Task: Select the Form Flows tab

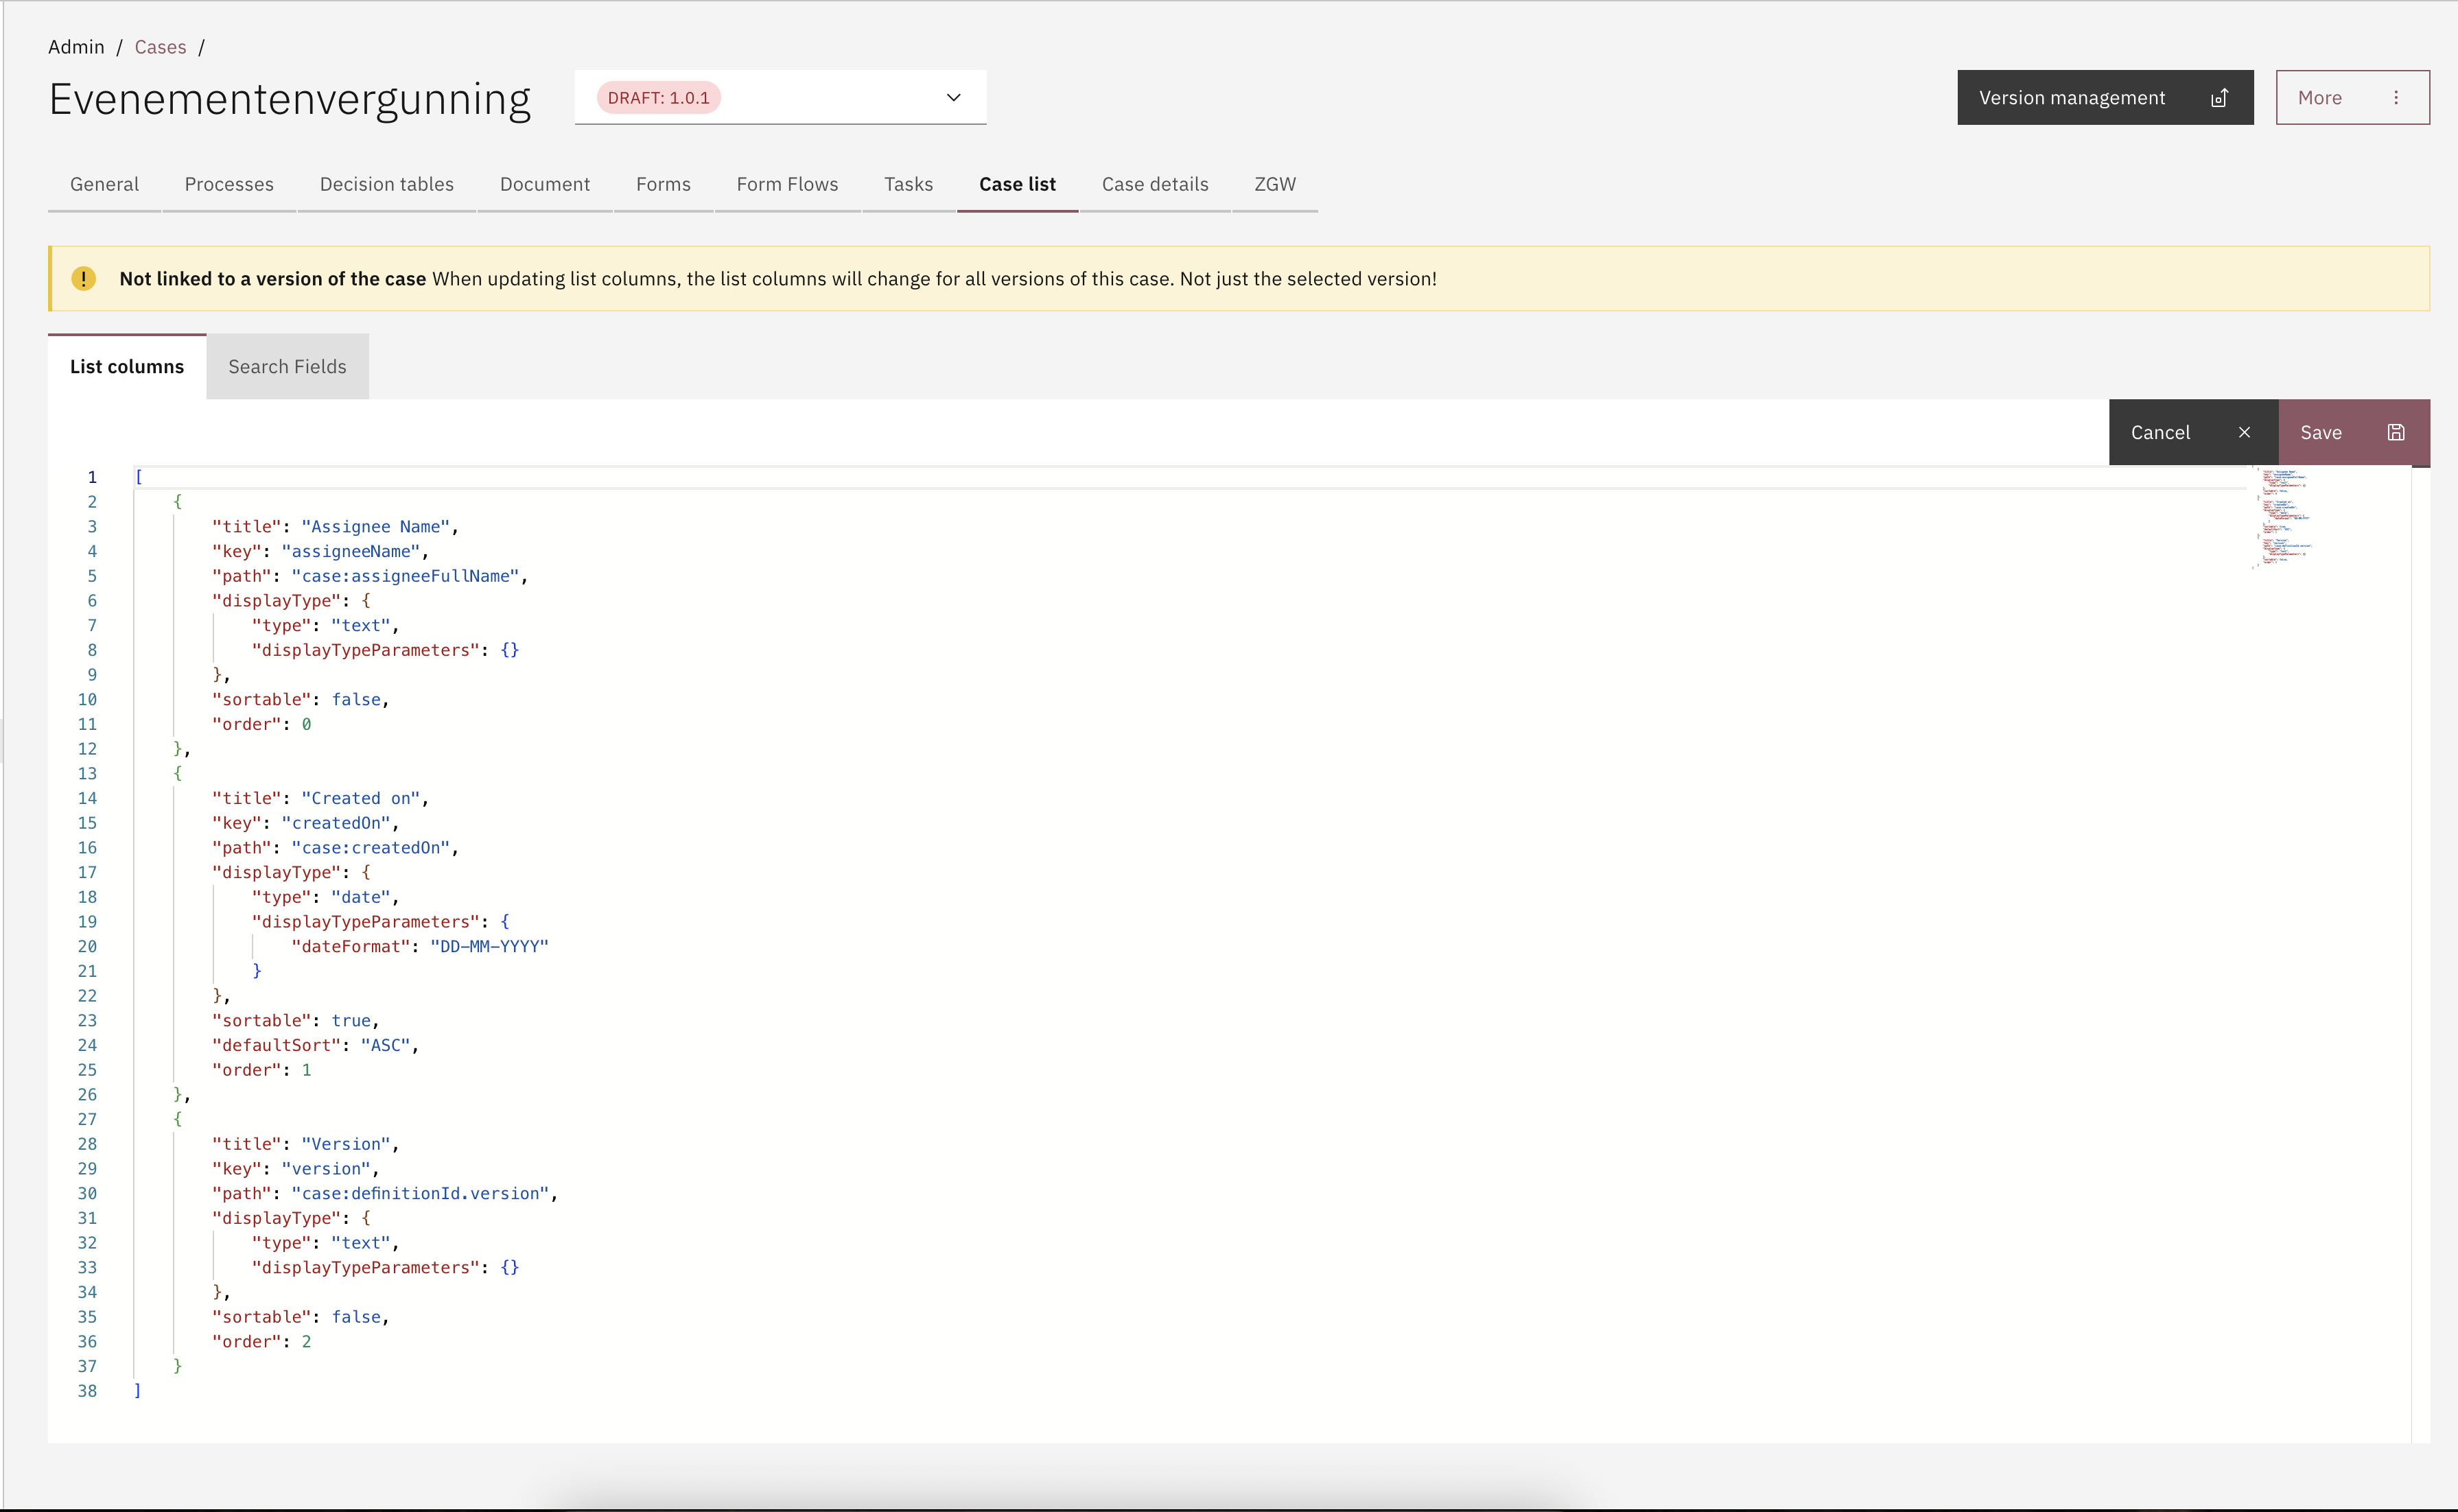Action: (x=787, y=184)
